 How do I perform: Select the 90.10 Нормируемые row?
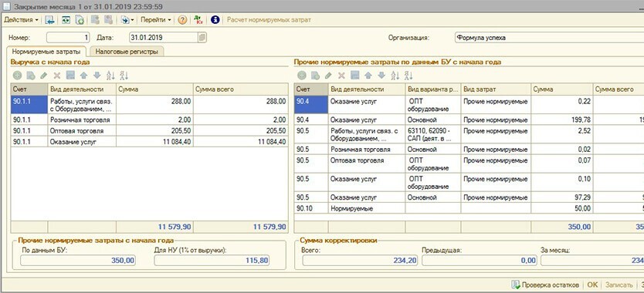[x=469, y=208]
